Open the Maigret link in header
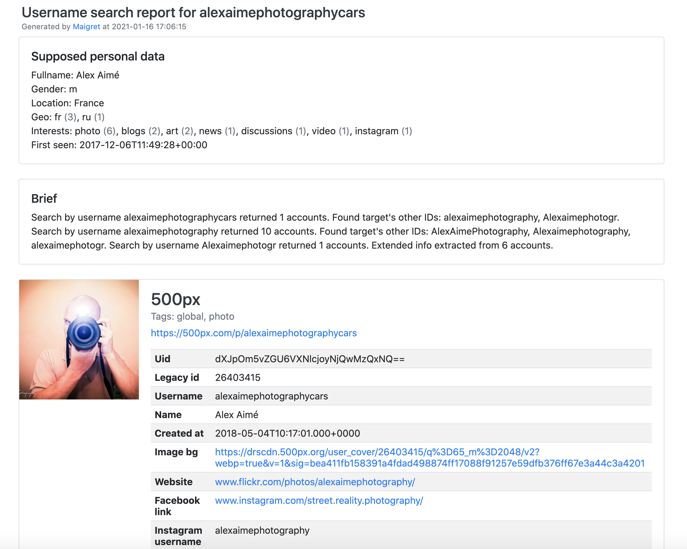 coord(86,27)
